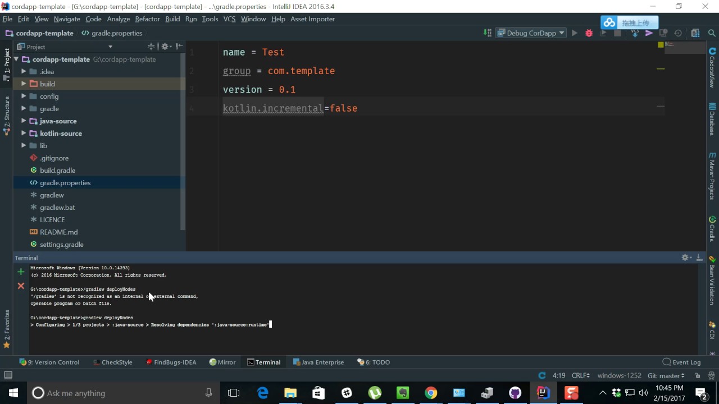Open Google Chrome from the taskbar
719x404 pixels.
431,393
